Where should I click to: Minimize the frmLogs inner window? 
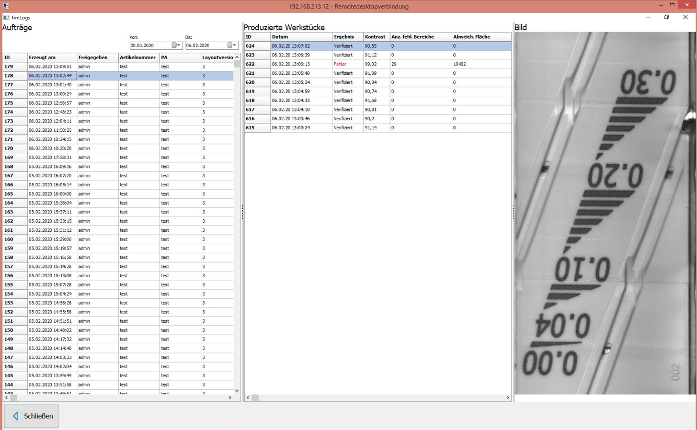coord(647,17)
